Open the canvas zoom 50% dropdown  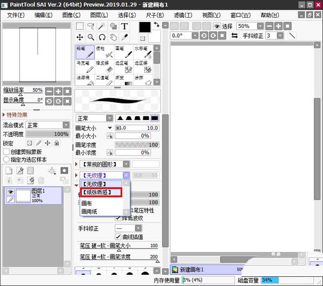pos(261,26)
